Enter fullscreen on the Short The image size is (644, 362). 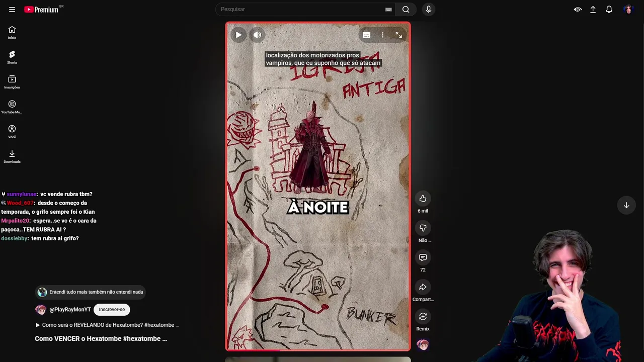pyautogui.click(x=398, y=35)
